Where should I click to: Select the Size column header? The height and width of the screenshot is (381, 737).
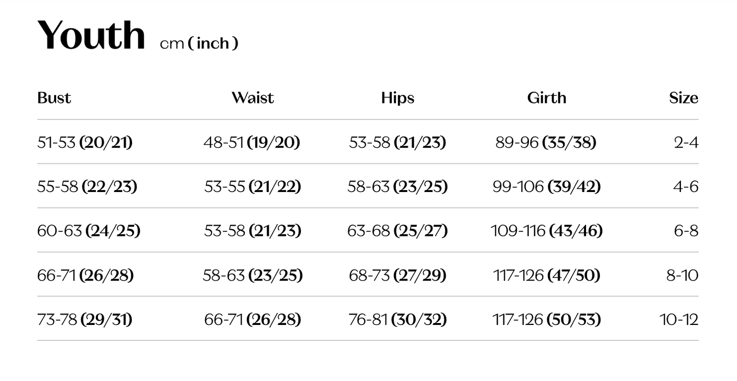point(683,98)
